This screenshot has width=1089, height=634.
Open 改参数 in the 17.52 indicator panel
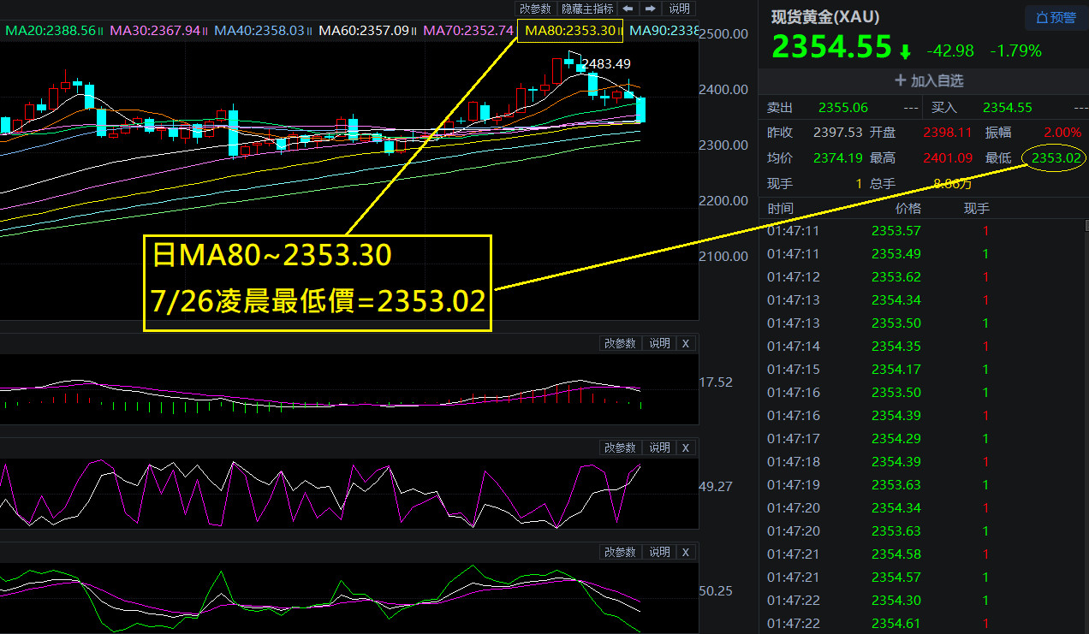pos(621,343)
